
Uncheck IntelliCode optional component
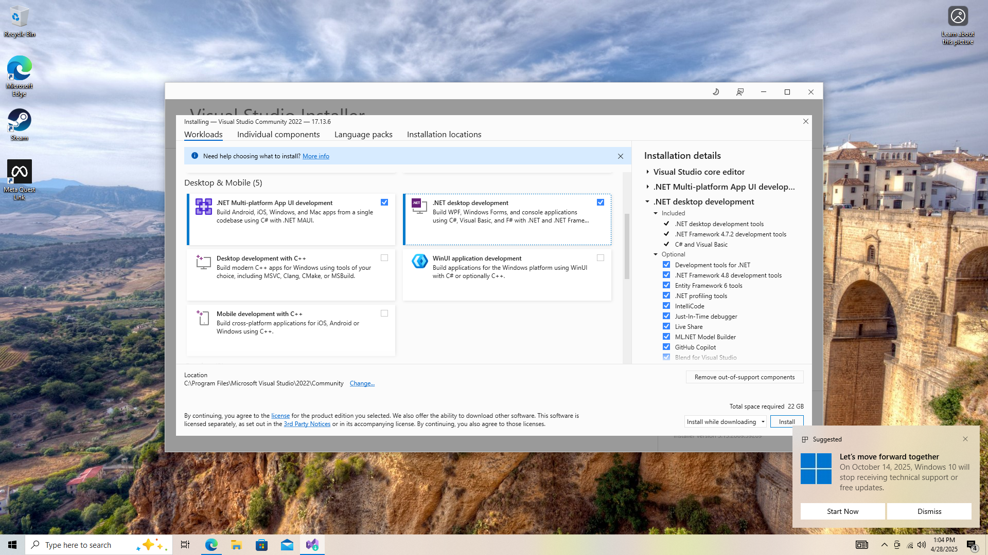point(666,306)
